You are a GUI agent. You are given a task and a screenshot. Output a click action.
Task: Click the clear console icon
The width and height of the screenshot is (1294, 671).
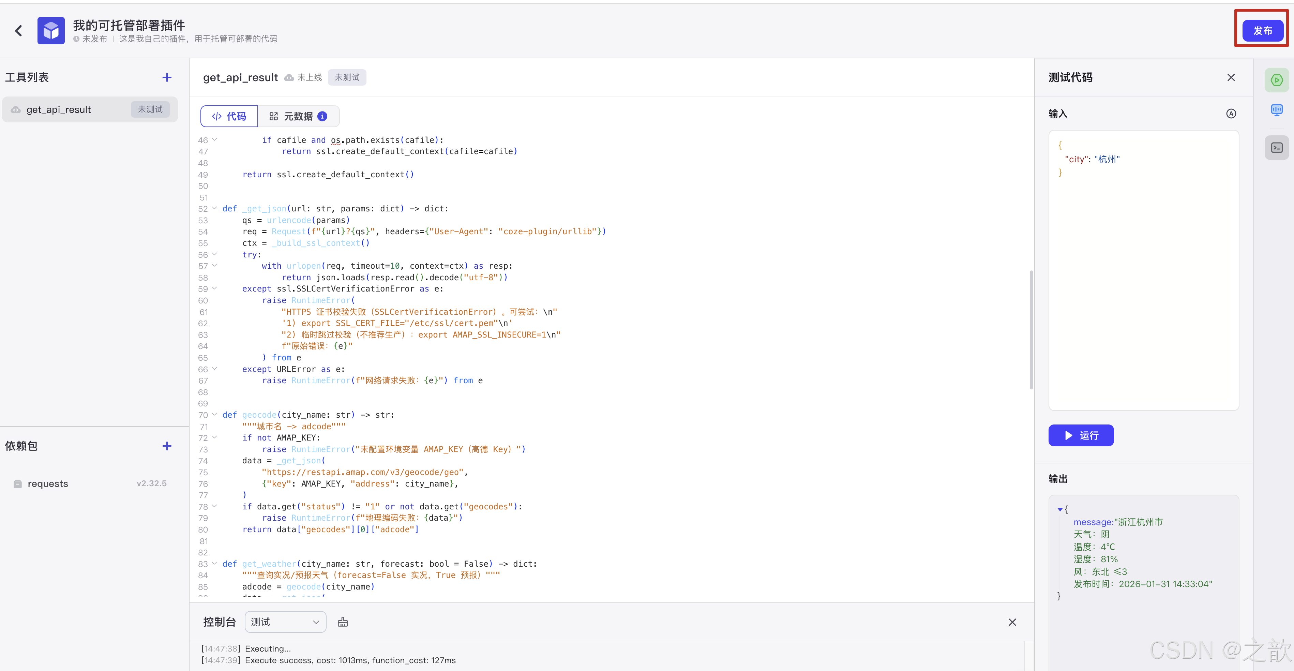[x=343, y=622]
